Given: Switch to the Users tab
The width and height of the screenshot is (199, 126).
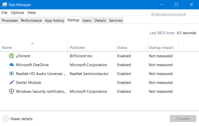Looking at the screenshot, I should coord(87,20).
